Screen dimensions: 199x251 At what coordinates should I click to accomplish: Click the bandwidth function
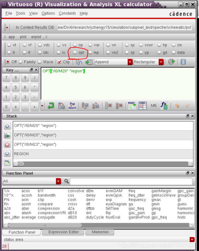click(x=46, y=195)
